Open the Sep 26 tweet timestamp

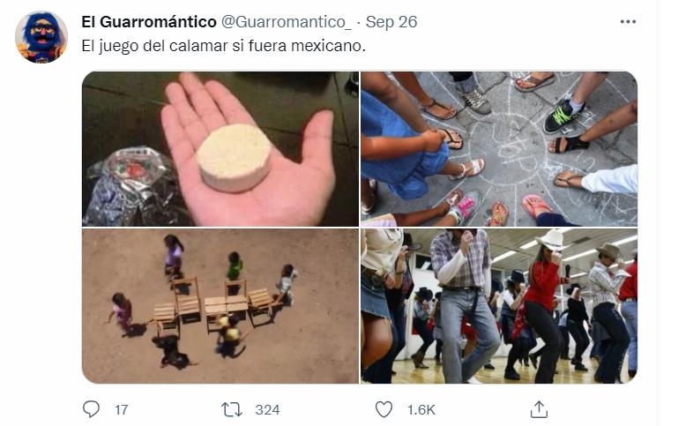(391, 22)
